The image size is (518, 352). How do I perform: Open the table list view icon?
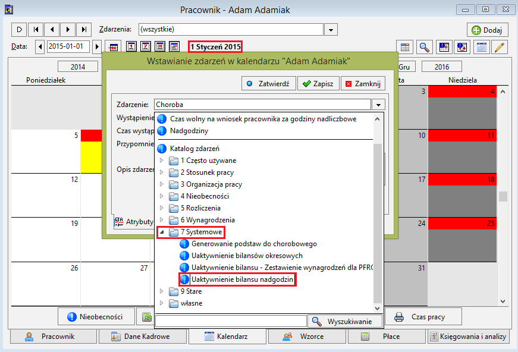[404, 47]
